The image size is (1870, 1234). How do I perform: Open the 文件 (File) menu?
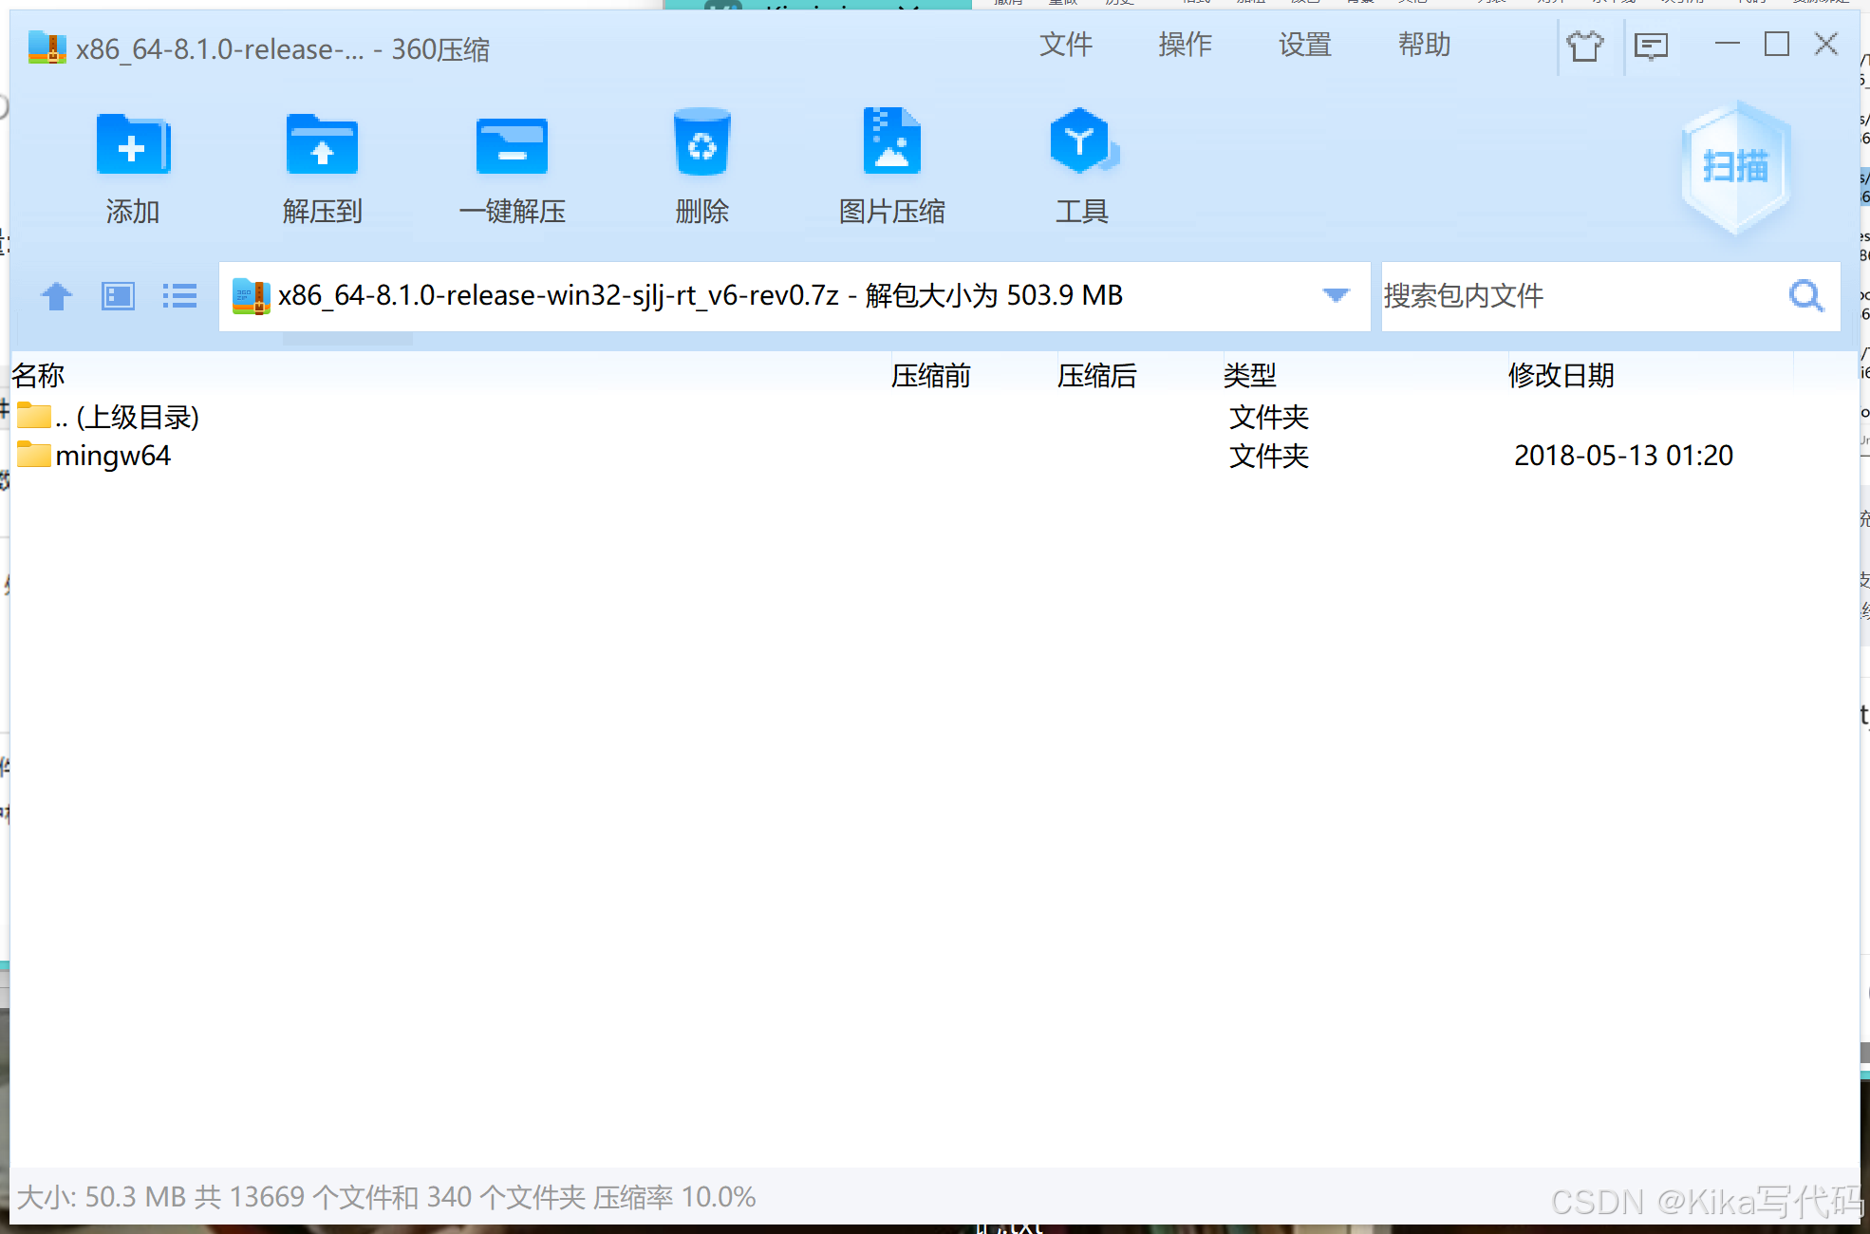click(x=1065, y=45)
